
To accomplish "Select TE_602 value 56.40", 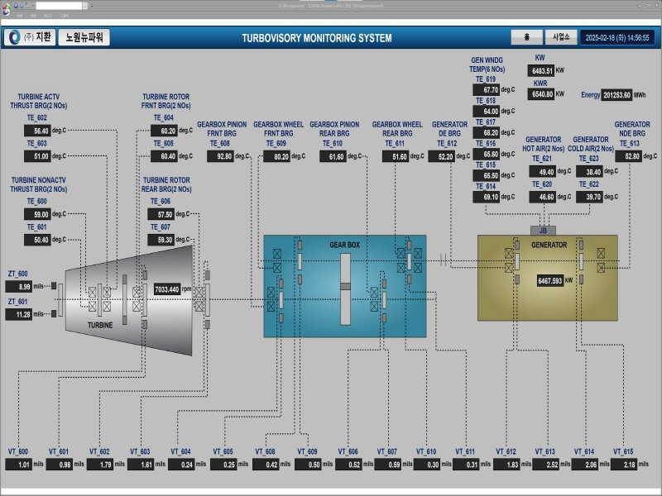I will pos(37,131).
